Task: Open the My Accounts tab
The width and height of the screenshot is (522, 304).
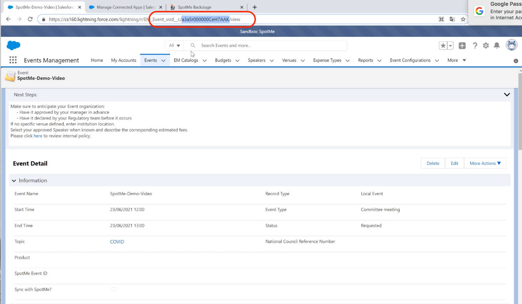Action: 124,60
